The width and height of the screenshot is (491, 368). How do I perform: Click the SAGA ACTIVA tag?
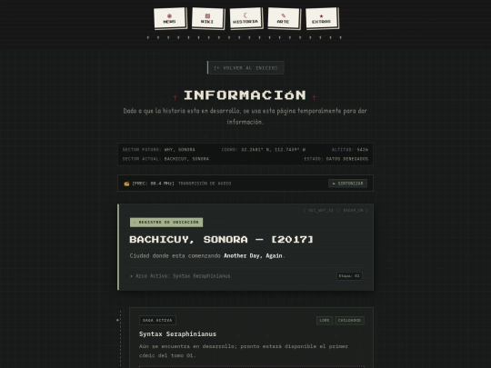pos(157,321)
